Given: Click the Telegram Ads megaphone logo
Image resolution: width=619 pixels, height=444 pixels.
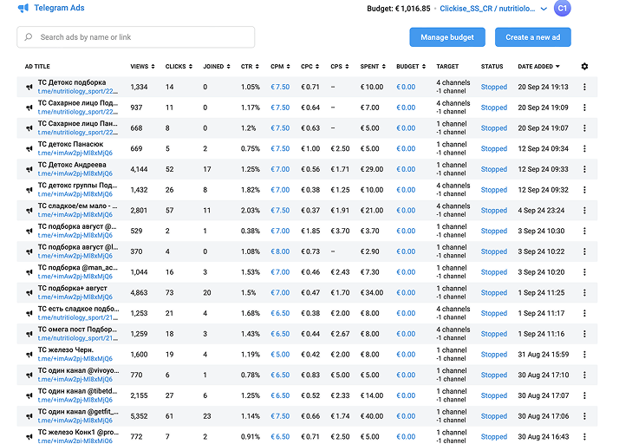Looking at the screenshot, I should 23,8.
